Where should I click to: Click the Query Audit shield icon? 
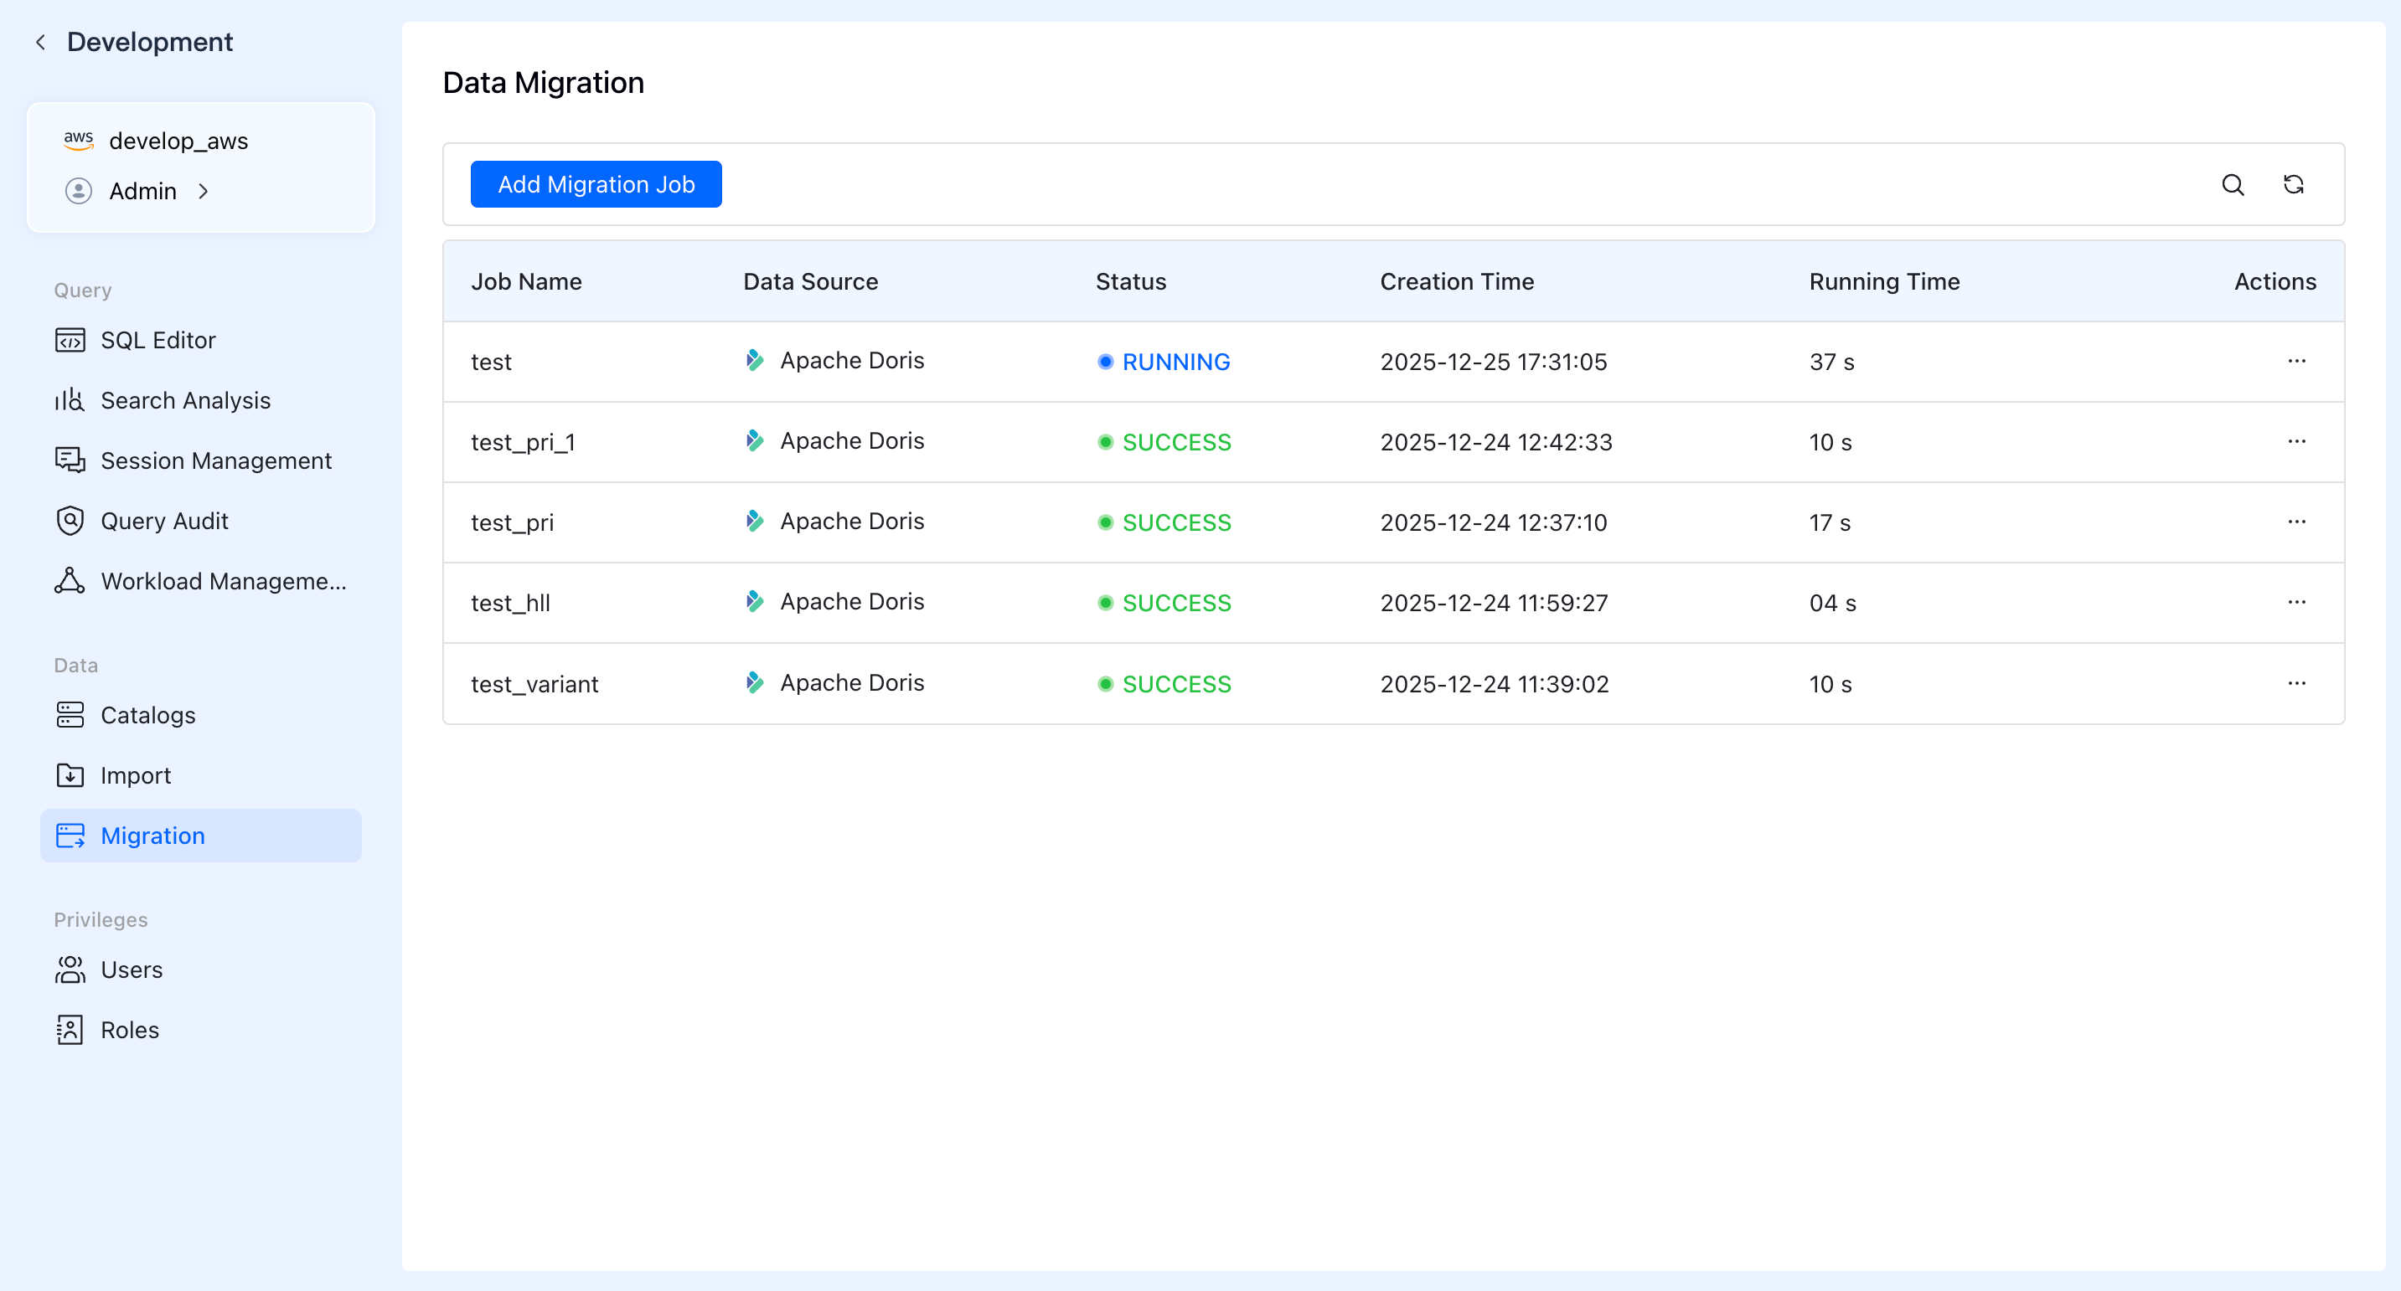(70, 521)
